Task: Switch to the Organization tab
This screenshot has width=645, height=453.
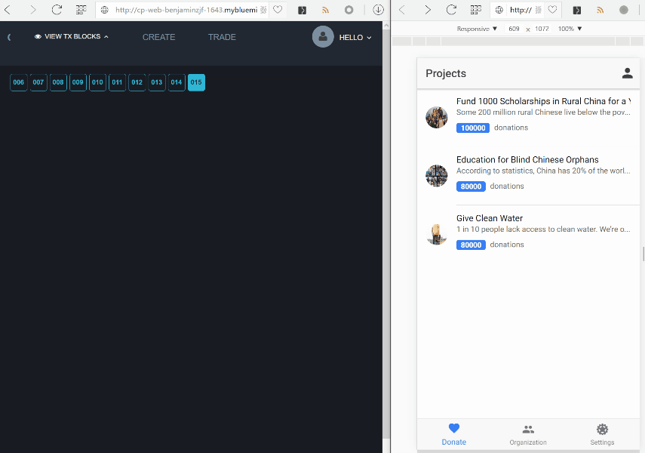Action: pos(528,434)
